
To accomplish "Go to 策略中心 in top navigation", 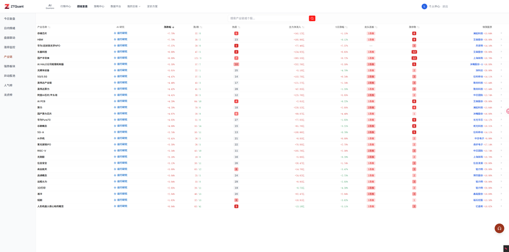I will [99, 6].
